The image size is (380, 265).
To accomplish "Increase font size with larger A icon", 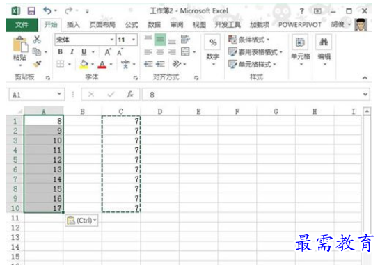I will pyautogui.click(x=108, y=52).
